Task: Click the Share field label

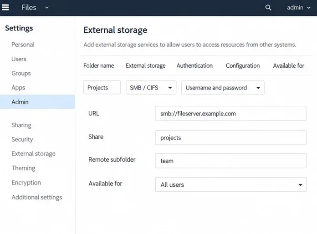Action: 96,137
